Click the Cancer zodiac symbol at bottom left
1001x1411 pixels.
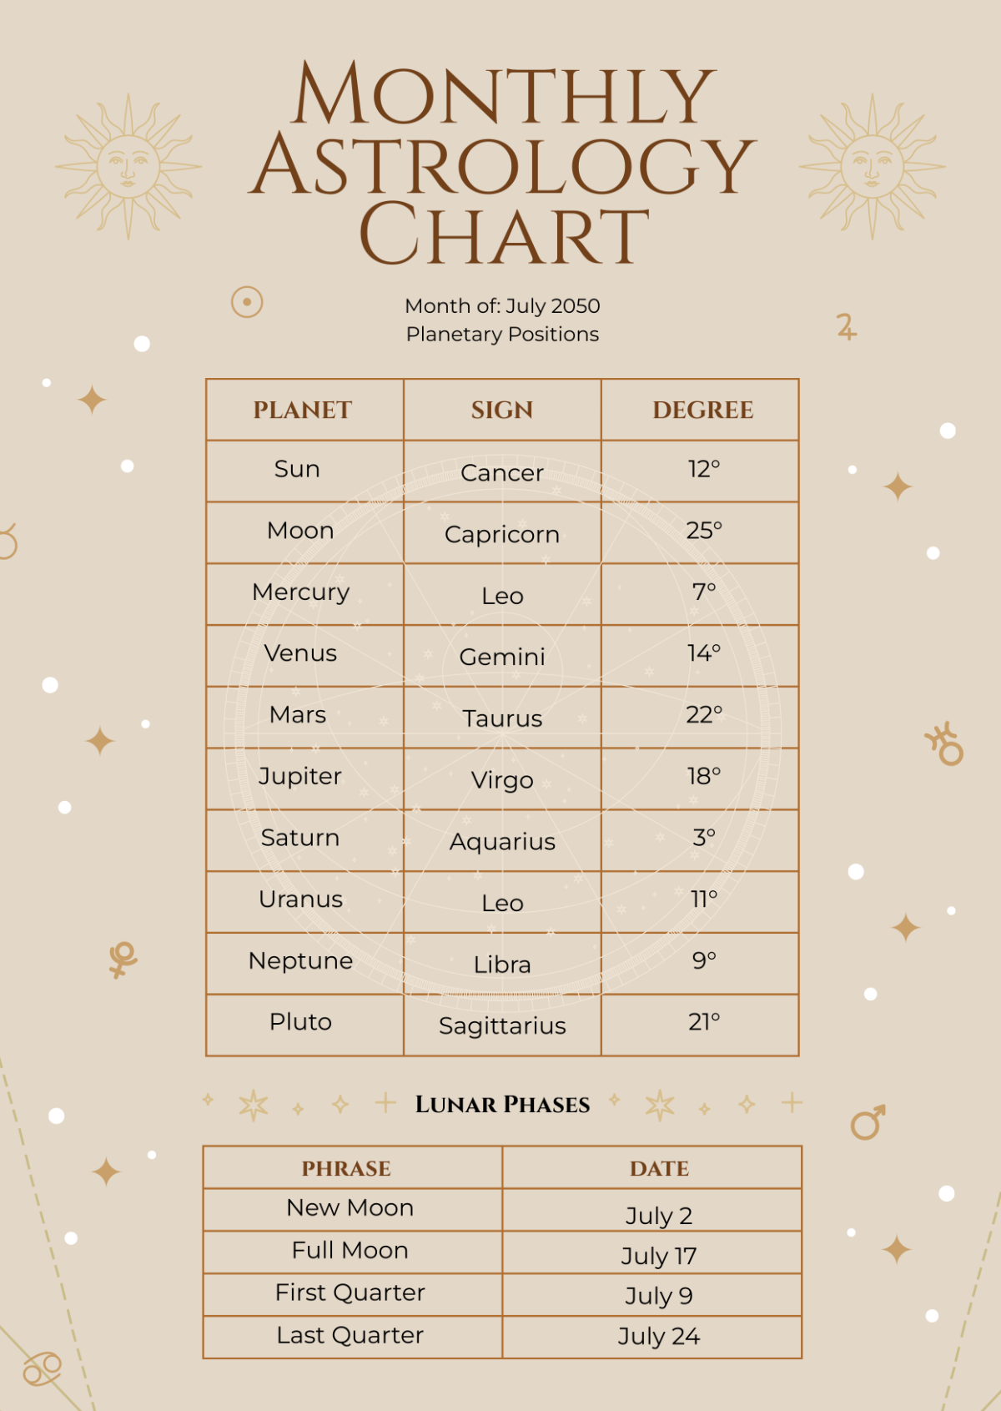42,1368
